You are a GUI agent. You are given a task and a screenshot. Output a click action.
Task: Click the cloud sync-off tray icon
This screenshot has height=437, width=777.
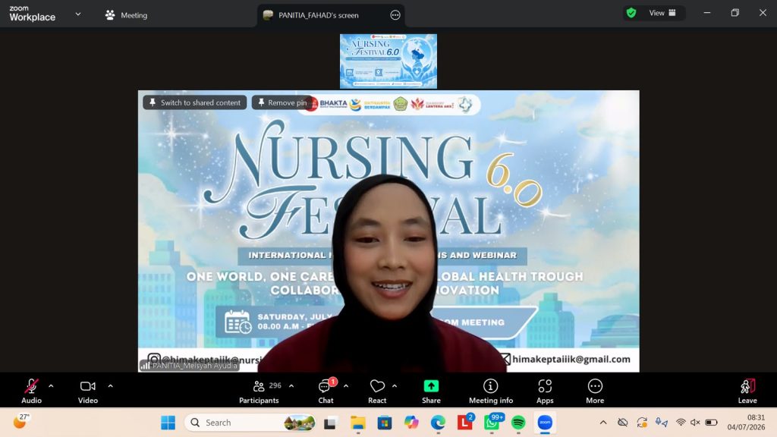pos(623,423)
